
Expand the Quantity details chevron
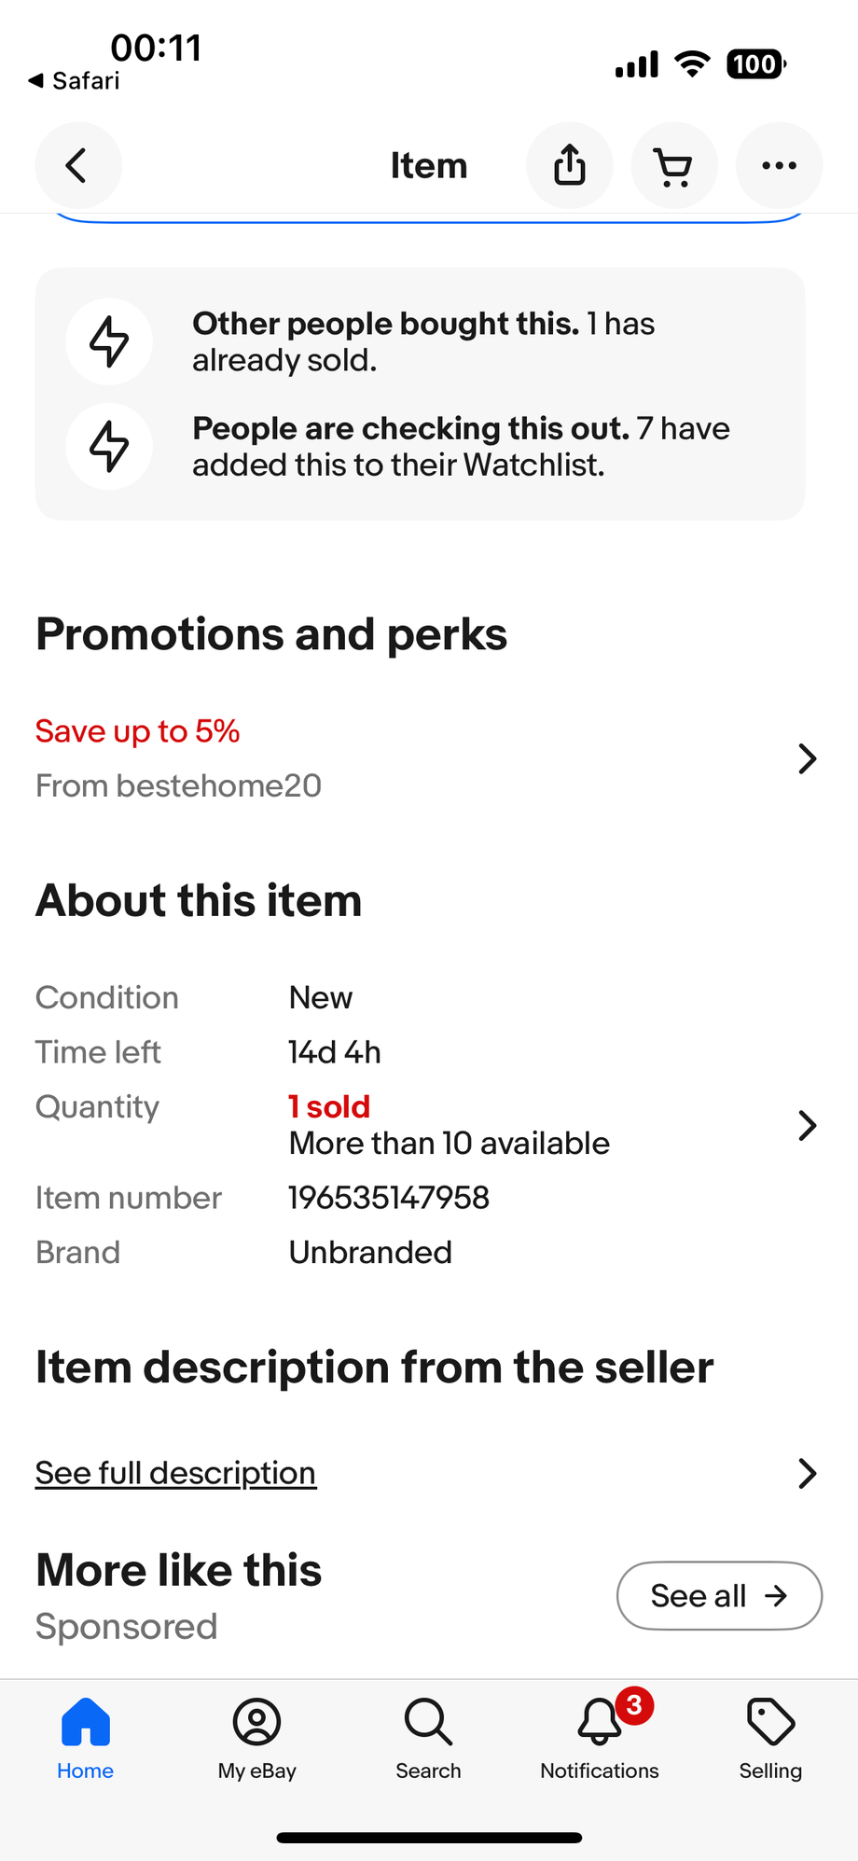808,1126
